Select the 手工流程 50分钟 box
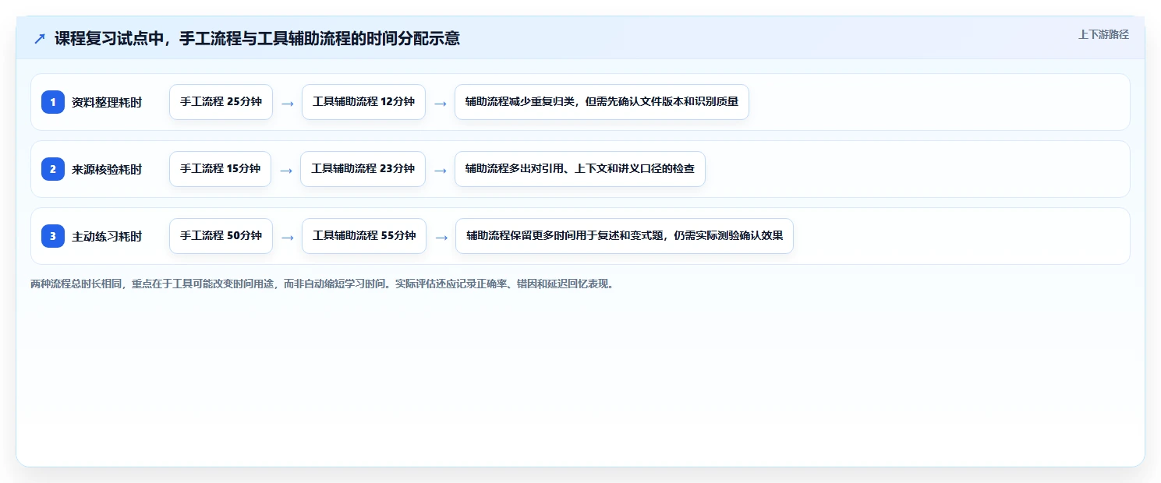This screenshot has height=483, width=1161. coord(221,236)
